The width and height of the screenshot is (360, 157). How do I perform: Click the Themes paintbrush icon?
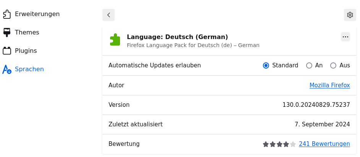click(x=7, y=33)
